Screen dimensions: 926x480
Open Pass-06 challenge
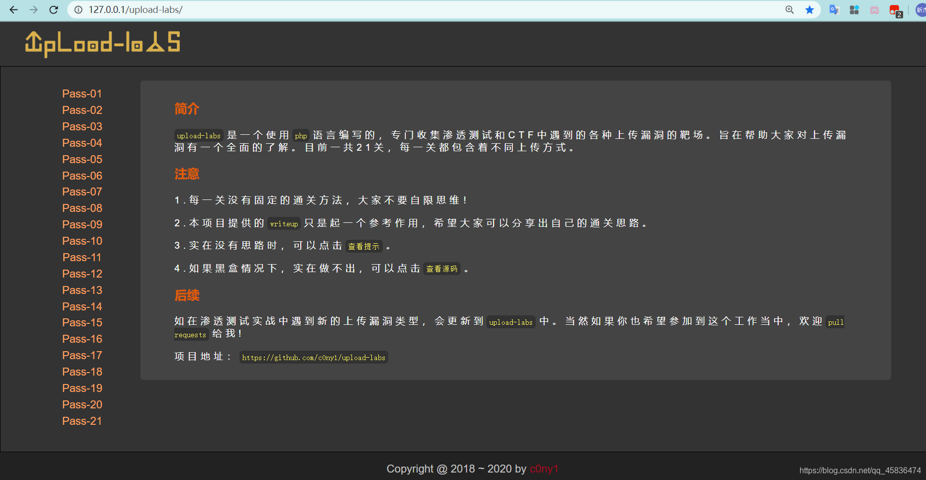click(x=82, y=176)
